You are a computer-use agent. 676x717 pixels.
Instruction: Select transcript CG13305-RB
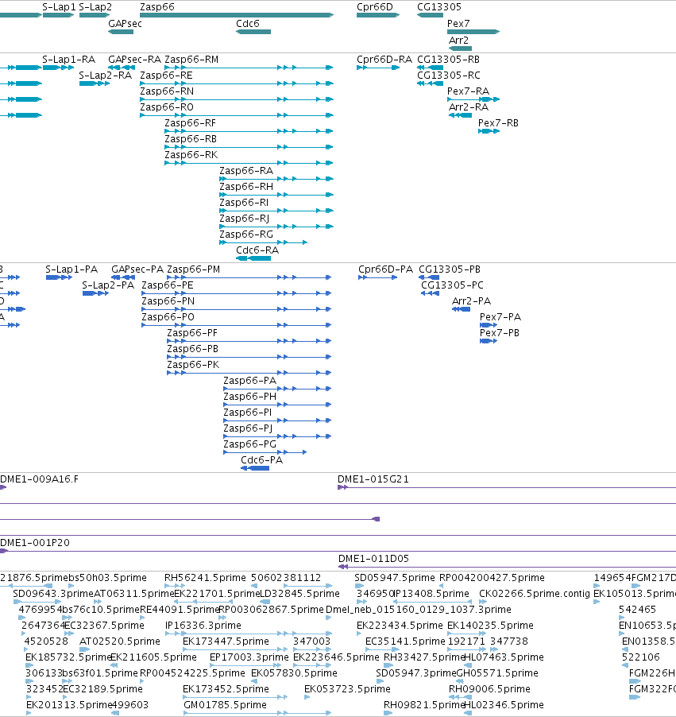click(448, 60)
